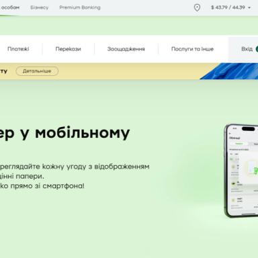
Task: Expand the $ 43.79 / 44.39 currency rates dropdown
Action: 230,7
